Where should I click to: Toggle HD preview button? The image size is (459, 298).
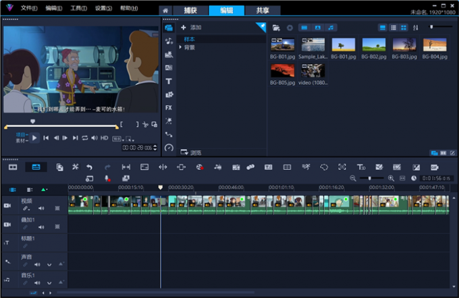click(105, 138)
